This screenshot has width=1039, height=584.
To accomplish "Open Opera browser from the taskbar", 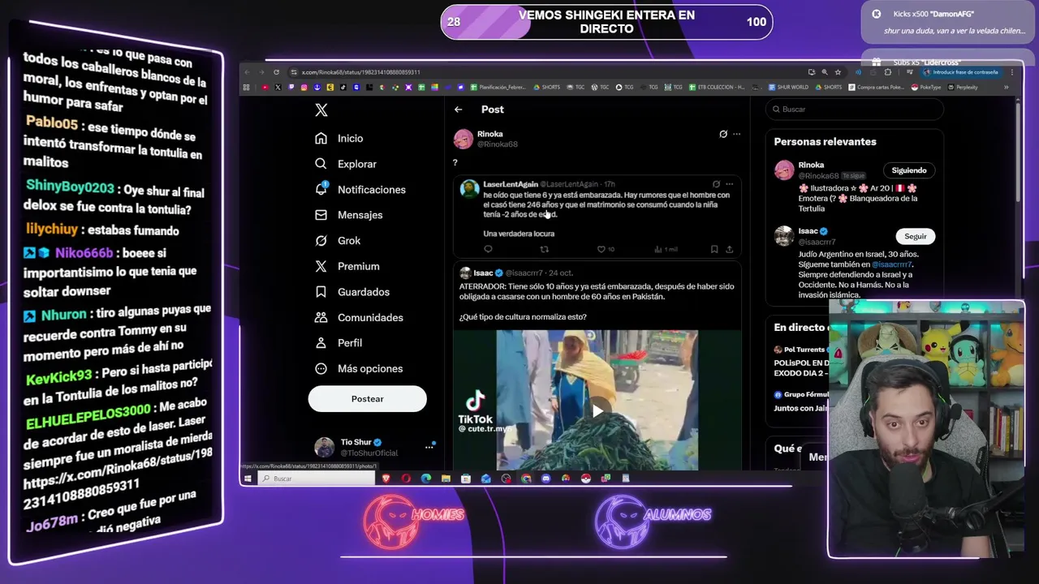I will [x=406, y=479].
